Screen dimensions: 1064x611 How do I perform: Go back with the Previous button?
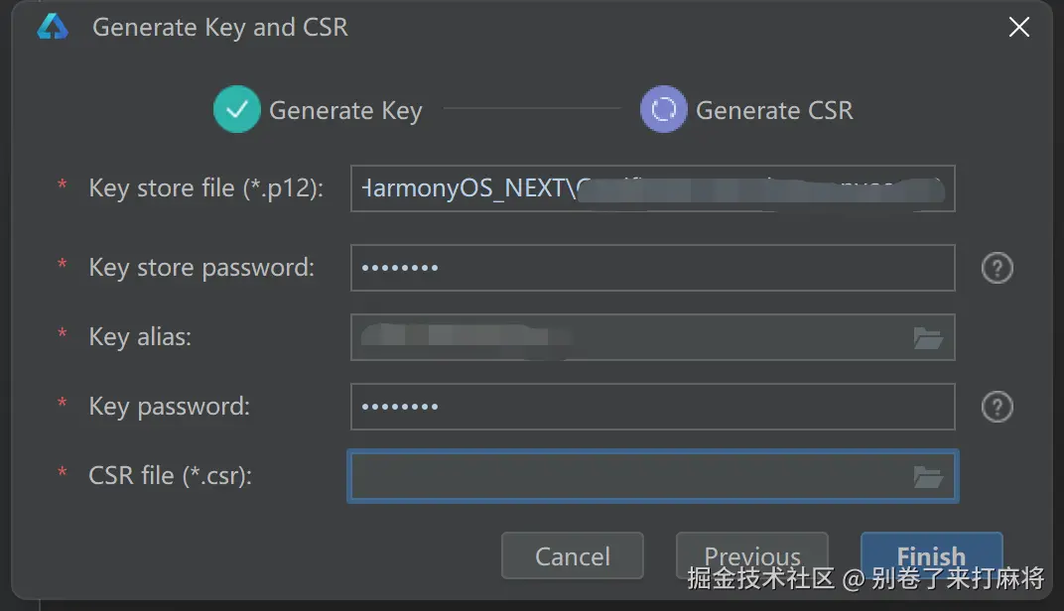[x=751, y=555]
